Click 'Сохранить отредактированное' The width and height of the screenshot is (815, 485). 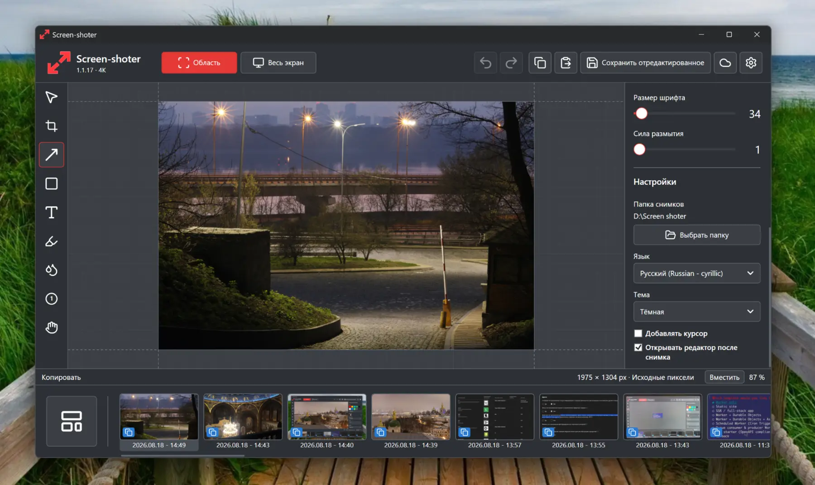coord(645,62)
